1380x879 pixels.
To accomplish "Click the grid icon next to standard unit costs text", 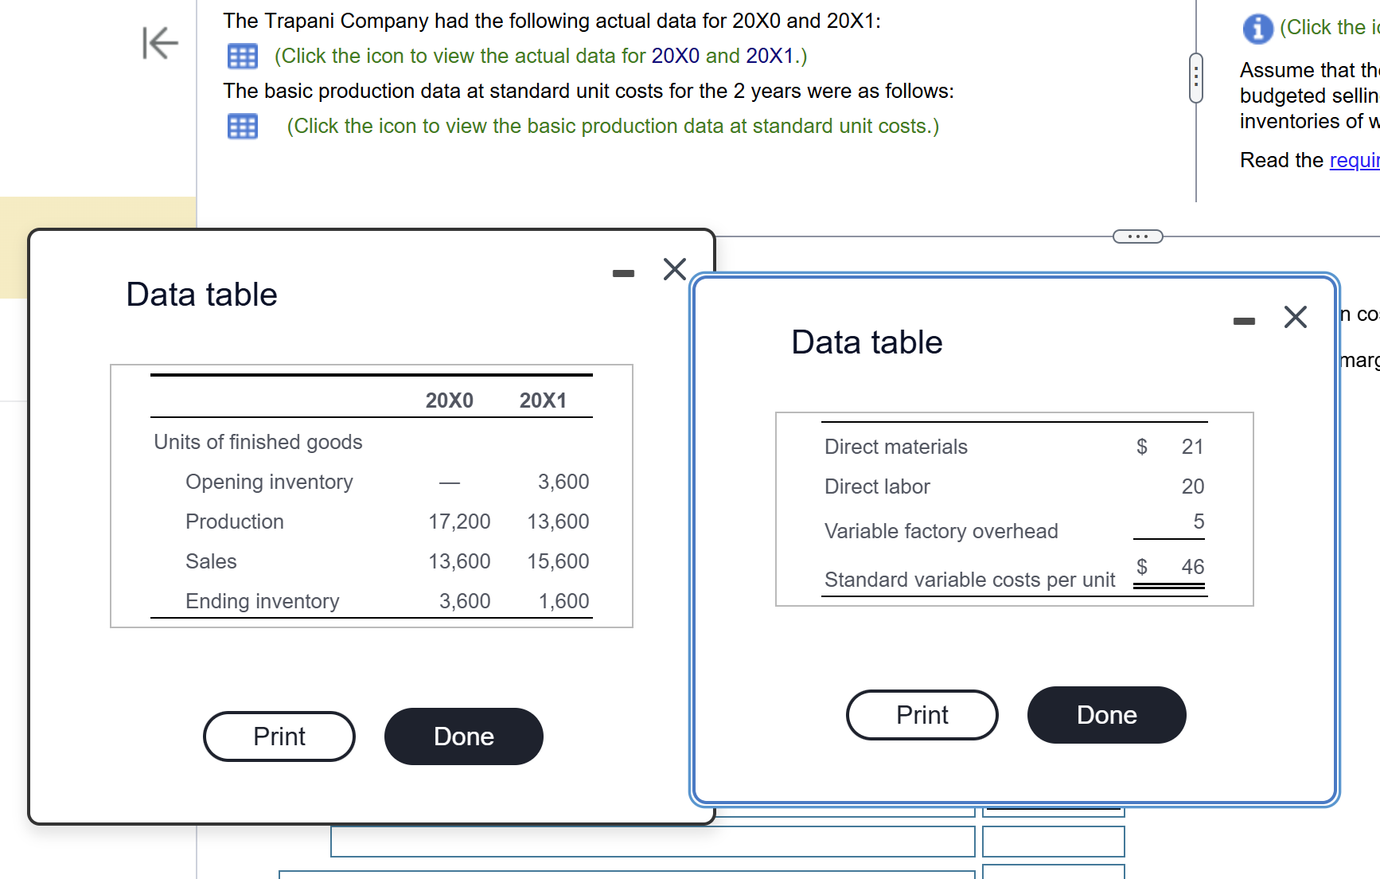I will click(x=243, y=126).
